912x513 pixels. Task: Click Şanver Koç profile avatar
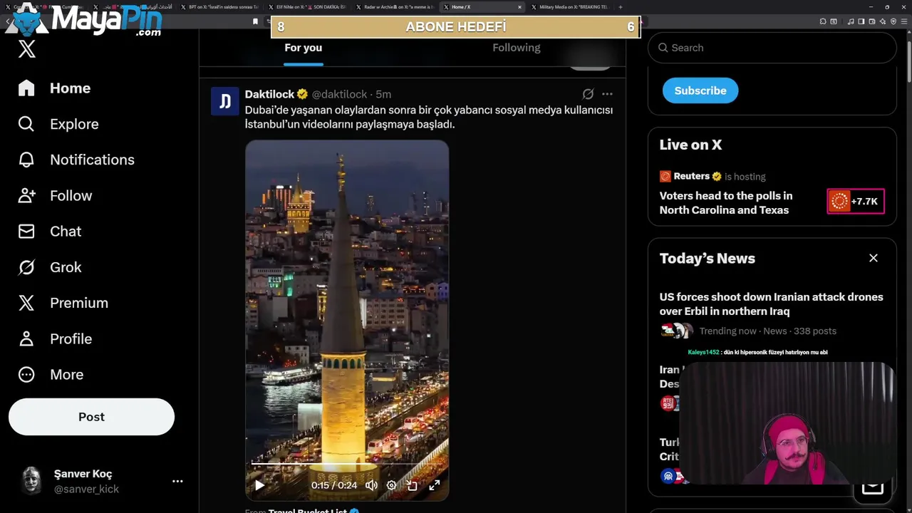31,481
